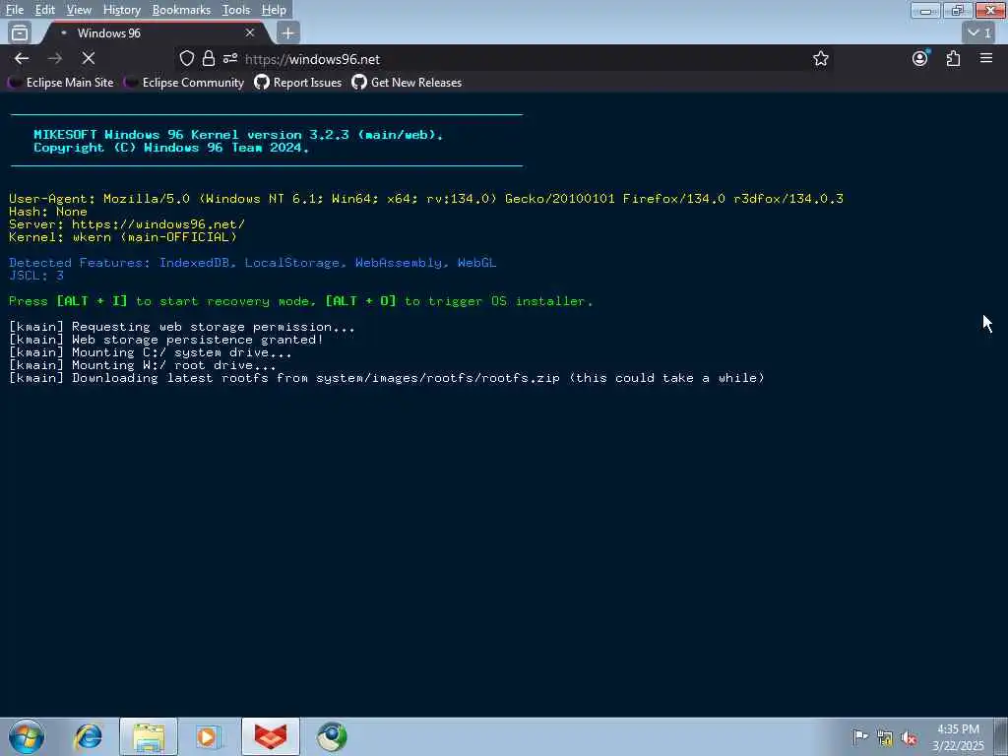Click the Mounting W:/ root drive line
Image resolution: width=1008 pixels, height=756 pixels.
point(143,365)
